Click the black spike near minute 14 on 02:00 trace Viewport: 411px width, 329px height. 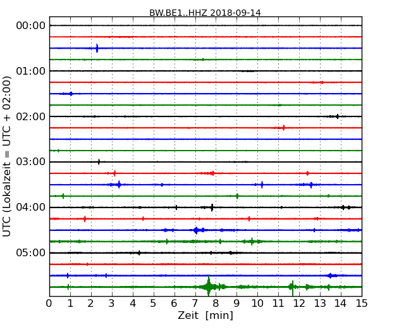[338, 116]
